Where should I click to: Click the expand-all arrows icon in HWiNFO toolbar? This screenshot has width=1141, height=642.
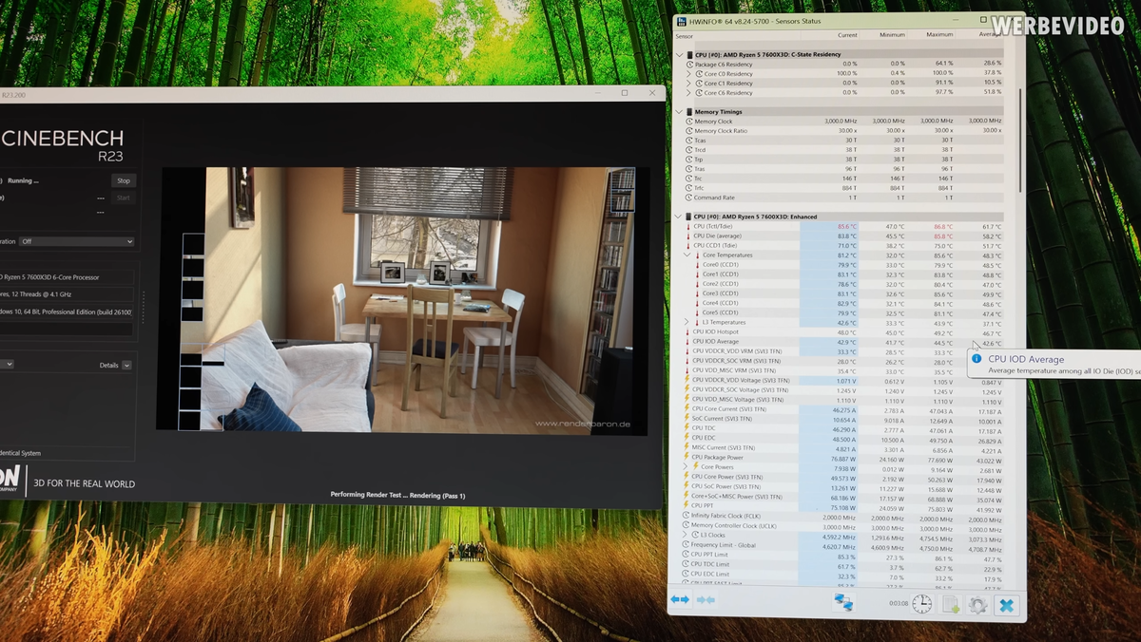[x=679, y=600]
